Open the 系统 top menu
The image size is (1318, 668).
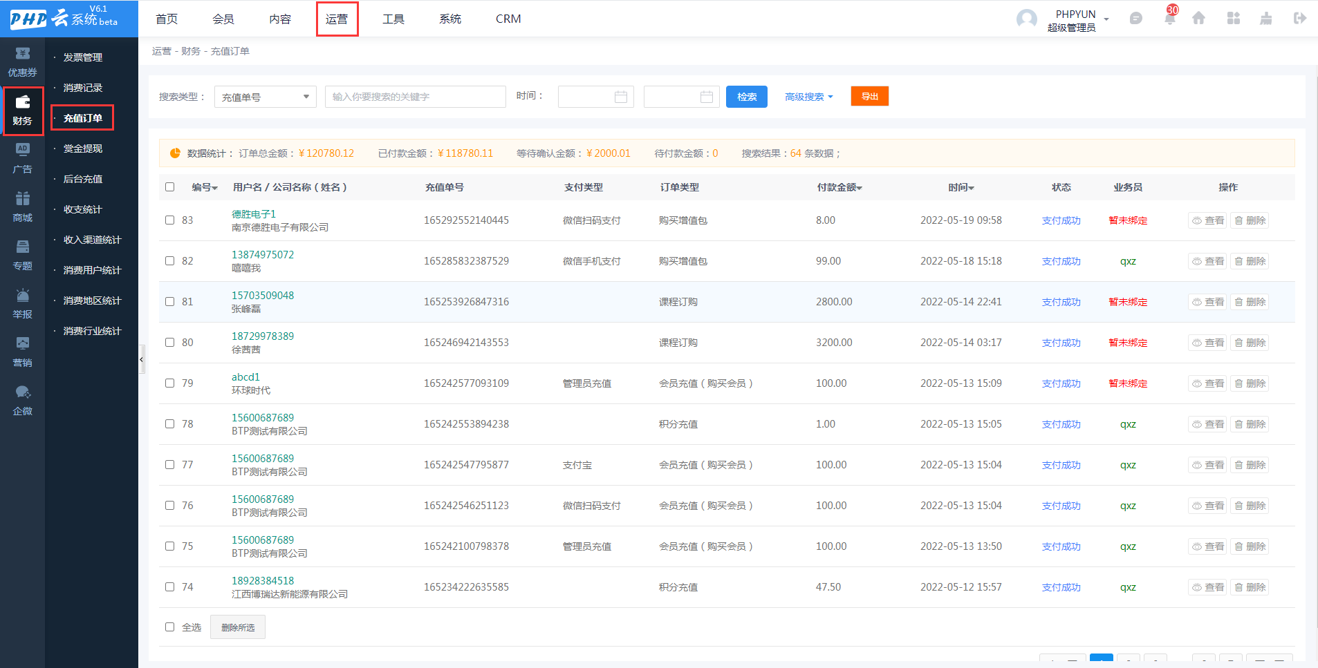pyautogui.click(x=450, y=19)
